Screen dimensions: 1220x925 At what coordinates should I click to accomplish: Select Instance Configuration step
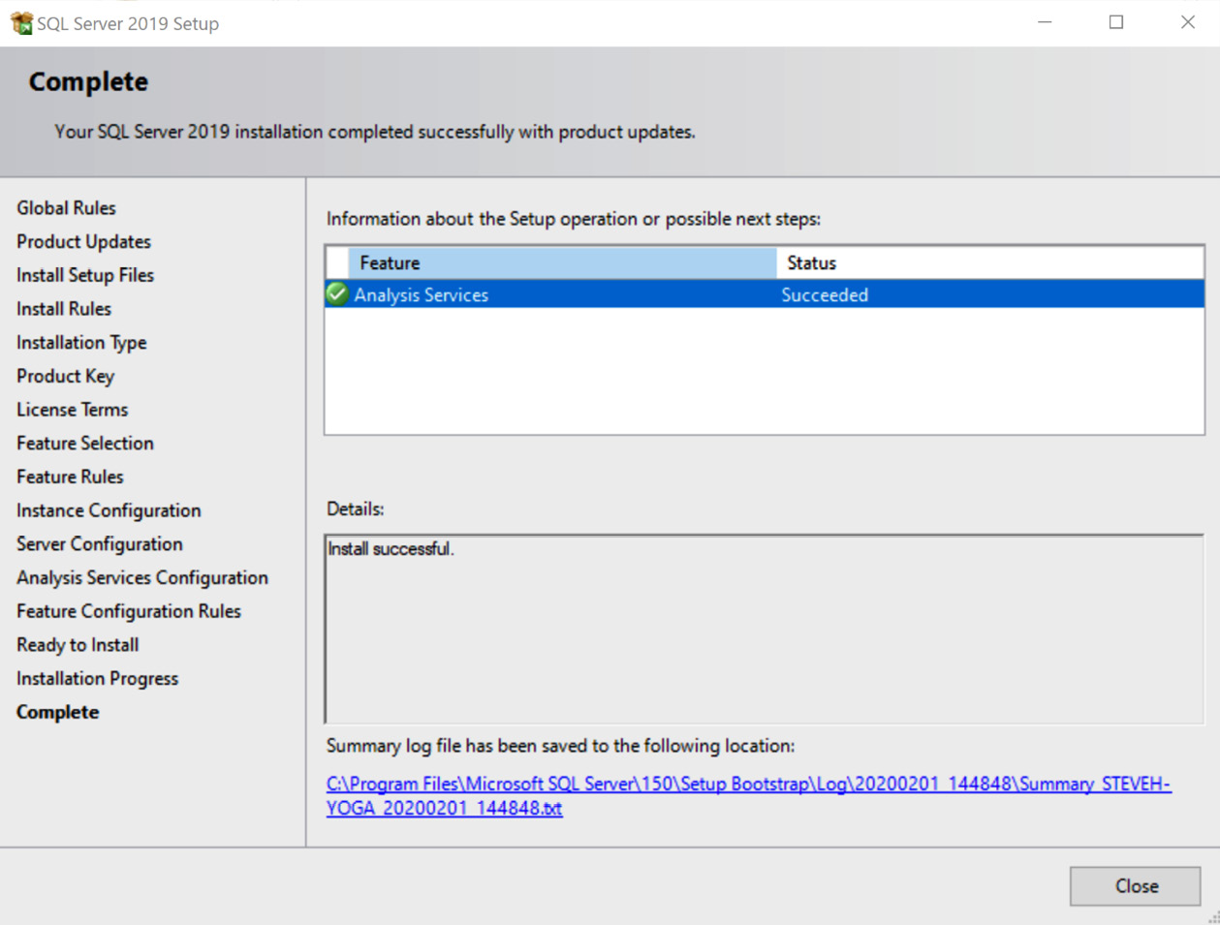click(109, 510)
